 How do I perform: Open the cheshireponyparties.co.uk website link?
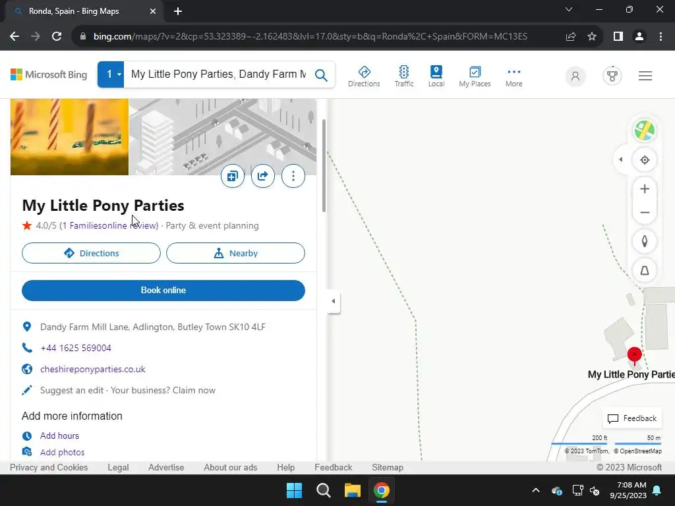(x=92, y=369)
